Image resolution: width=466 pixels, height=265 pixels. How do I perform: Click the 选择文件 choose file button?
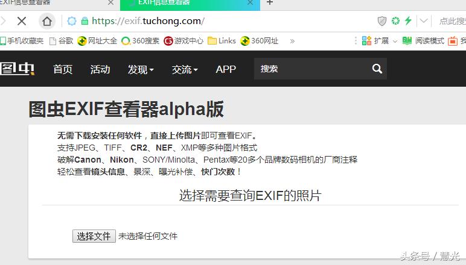pos(94,236)
